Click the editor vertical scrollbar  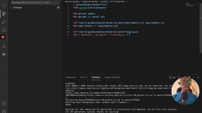pos(201,28)
